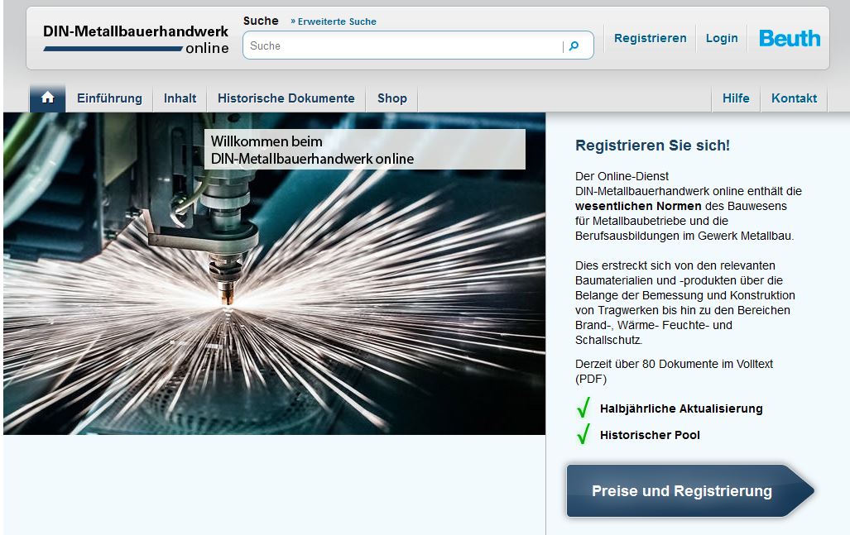
Task: Click the Registrieren link
Action: click(650, 38)
